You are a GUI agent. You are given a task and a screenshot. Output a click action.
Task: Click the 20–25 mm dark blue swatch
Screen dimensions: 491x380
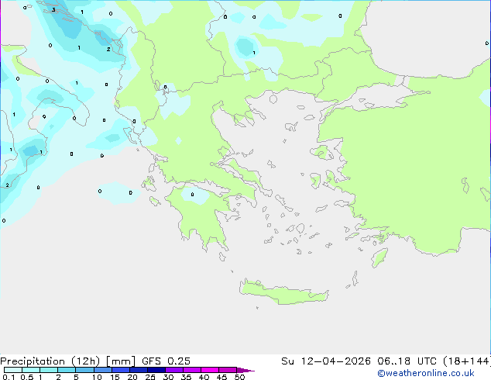pos(139,370)
